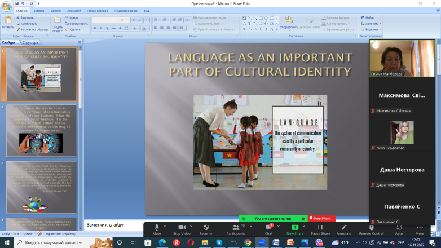Expand Zoom share options arrow beside New Share
Viewport: 441px width, 248px height.
pos(304,226)
